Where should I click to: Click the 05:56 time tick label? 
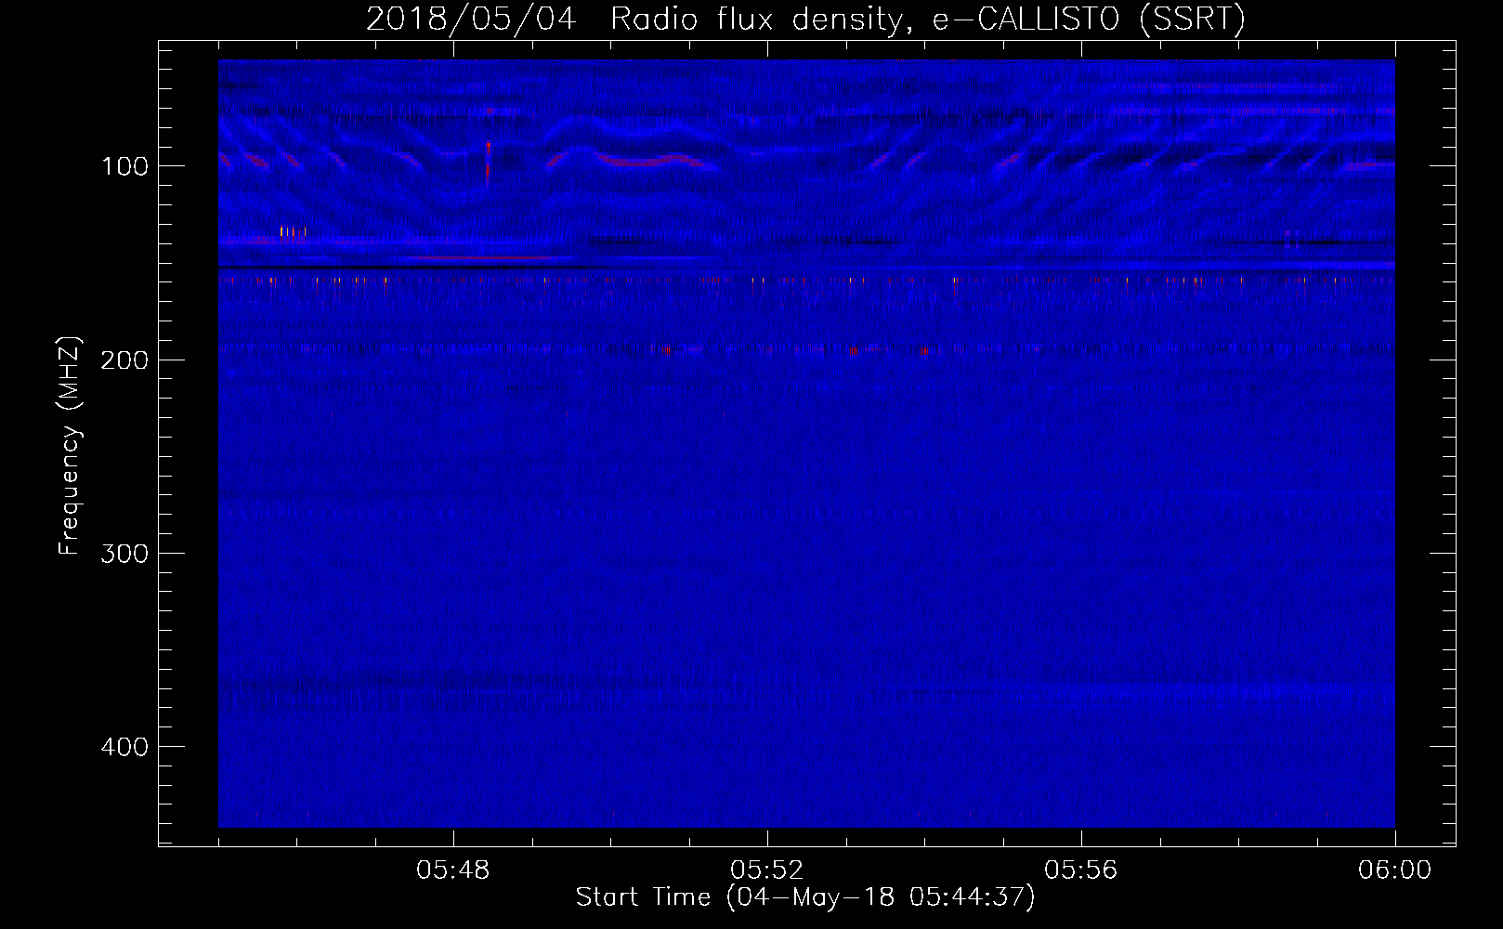1081,870
